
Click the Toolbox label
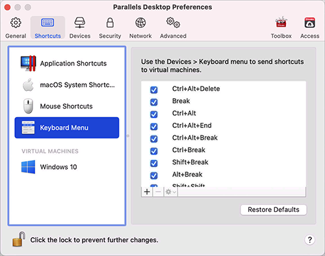click(281, 36)
